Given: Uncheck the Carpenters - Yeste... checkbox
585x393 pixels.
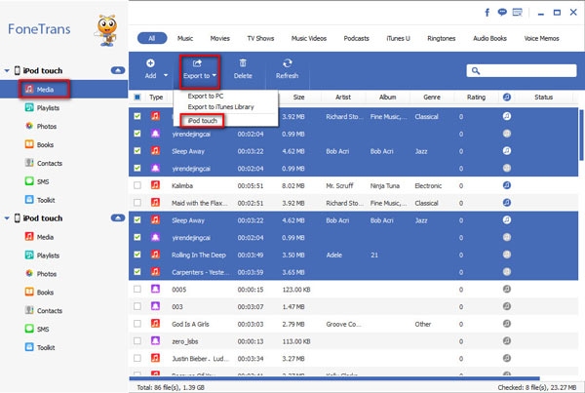Looking at the screenshot, I should [137, 272].
